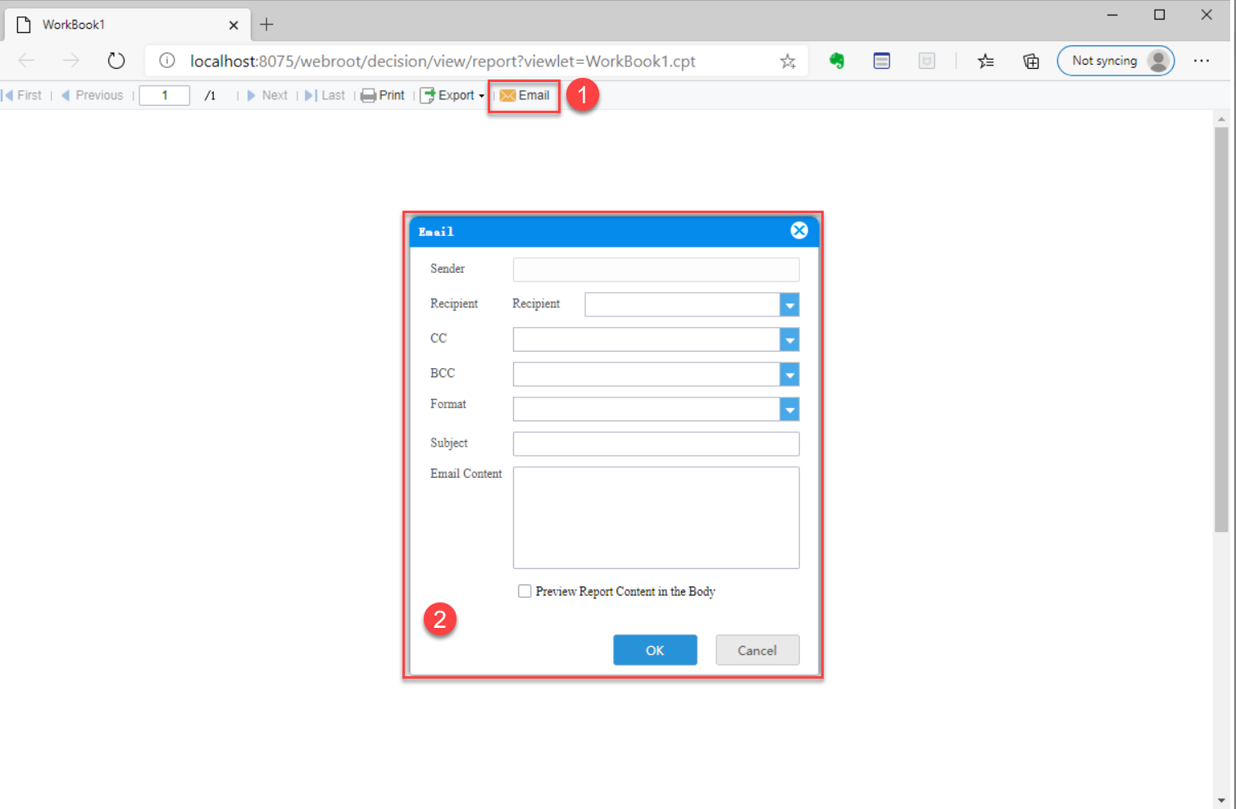Screen dimensions: 1236x809
Task: Expand the CC dropdown arrow
Action: click(789, 339)
